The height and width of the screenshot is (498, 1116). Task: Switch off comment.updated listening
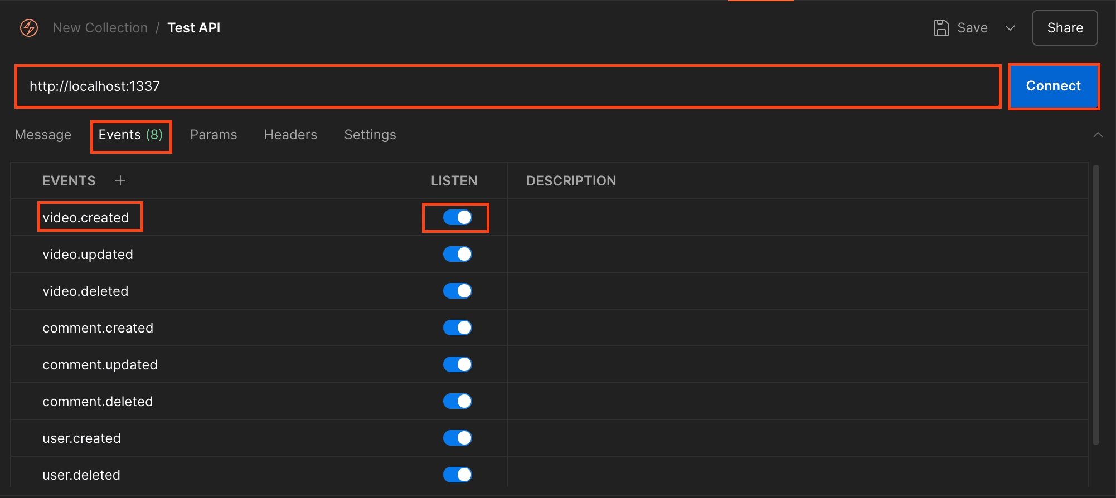[457, 364]
